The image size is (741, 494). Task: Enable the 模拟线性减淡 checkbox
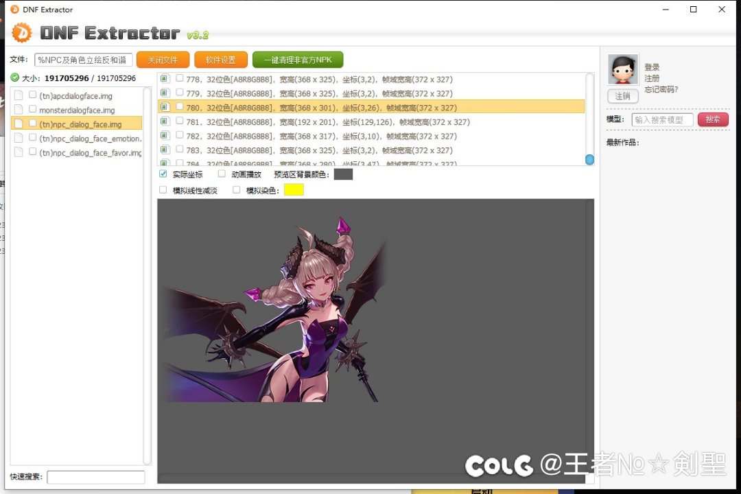coord(163,189)
